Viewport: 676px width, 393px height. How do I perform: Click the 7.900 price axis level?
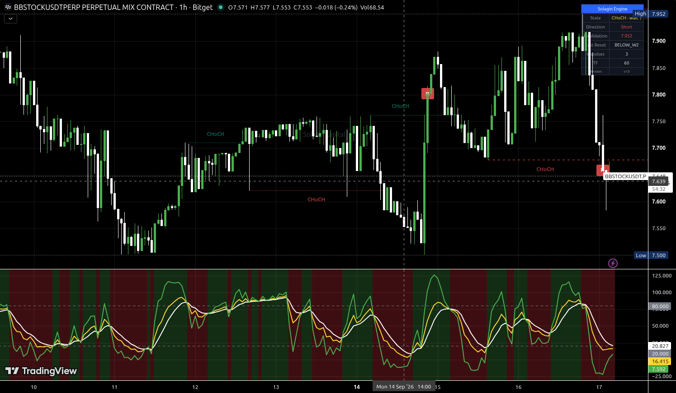pyautogui.click(x=658, y=41)
